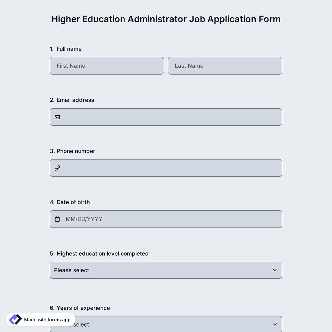Click the Last Name input field

[225, 65]
